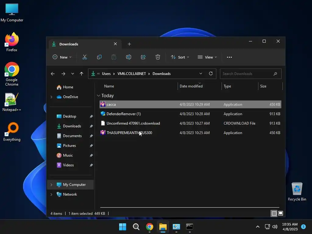Screen dimensions: 312x234
Task: Unpin Downloads using its pin icon
Action: [91, 126]
